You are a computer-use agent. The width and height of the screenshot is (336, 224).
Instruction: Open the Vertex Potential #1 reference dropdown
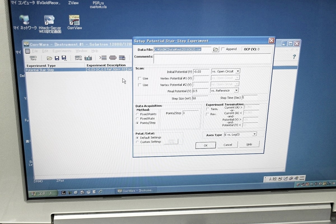(x=237, y=78)
